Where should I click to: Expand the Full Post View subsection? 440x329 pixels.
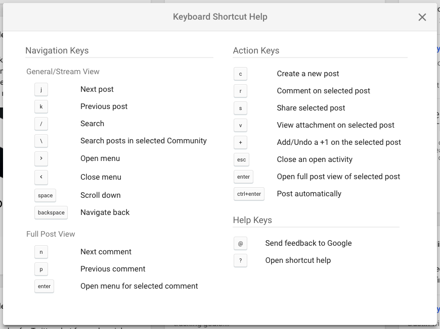click(x=51, y=234)
